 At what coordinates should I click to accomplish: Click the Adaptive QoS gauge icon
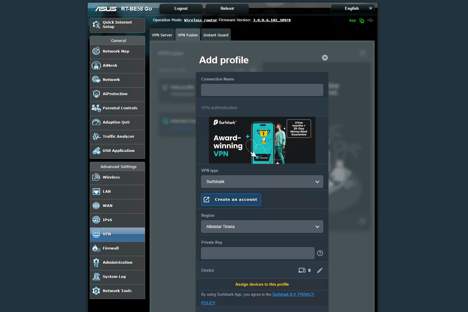[x=96, y=122]
